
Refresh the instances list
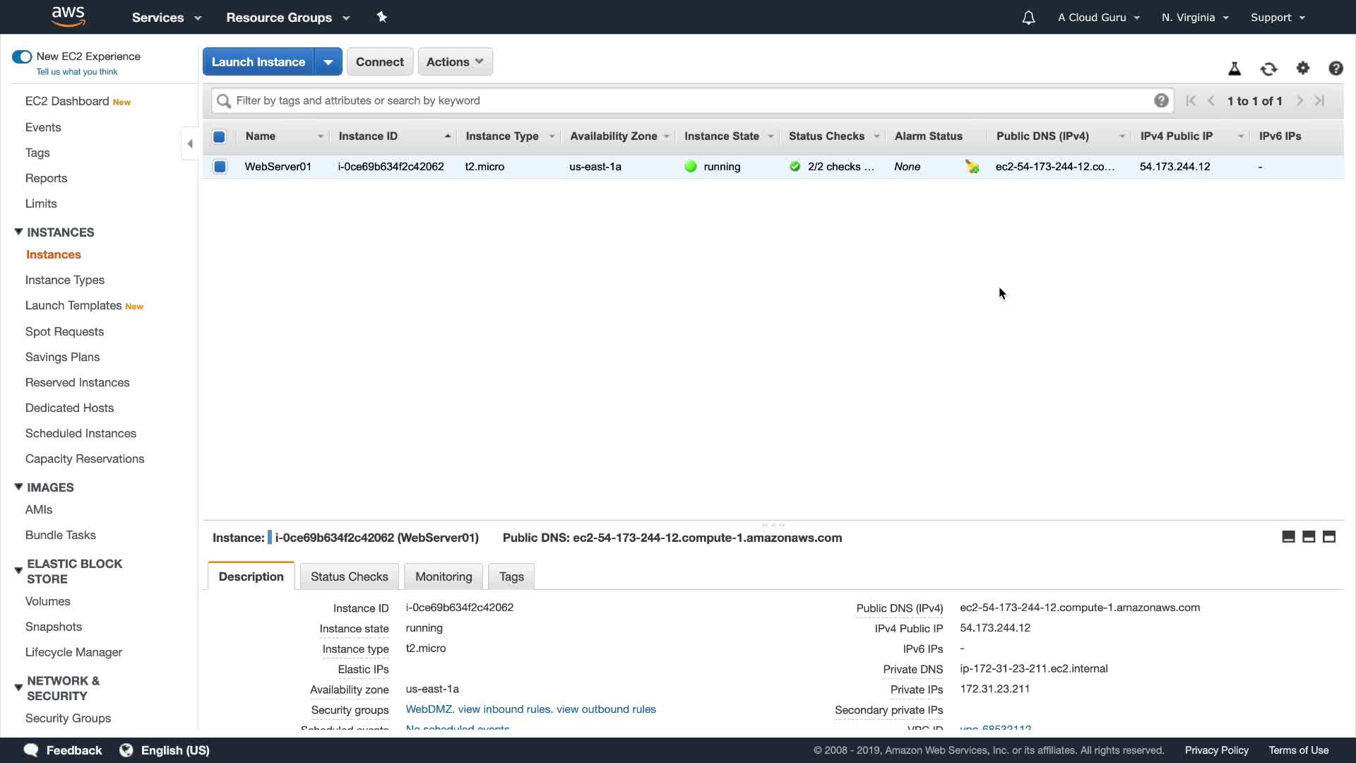tap(1268, 69)
